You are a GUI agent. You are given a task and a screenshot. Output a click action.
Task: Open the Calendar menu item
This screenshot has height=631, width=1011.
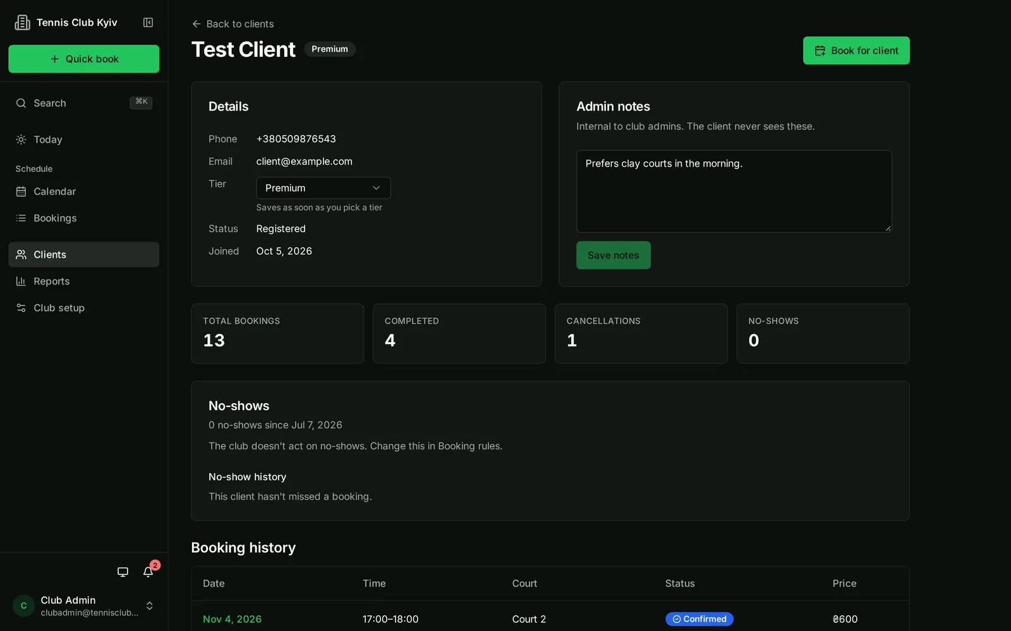(x=83, y=191)
